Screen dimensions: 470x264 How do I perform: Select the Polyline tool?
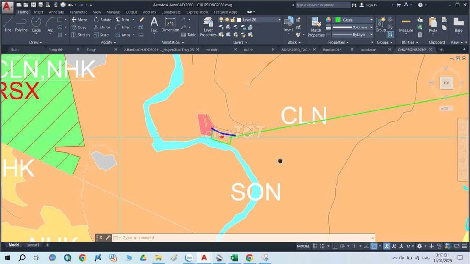tap(21, 25)
